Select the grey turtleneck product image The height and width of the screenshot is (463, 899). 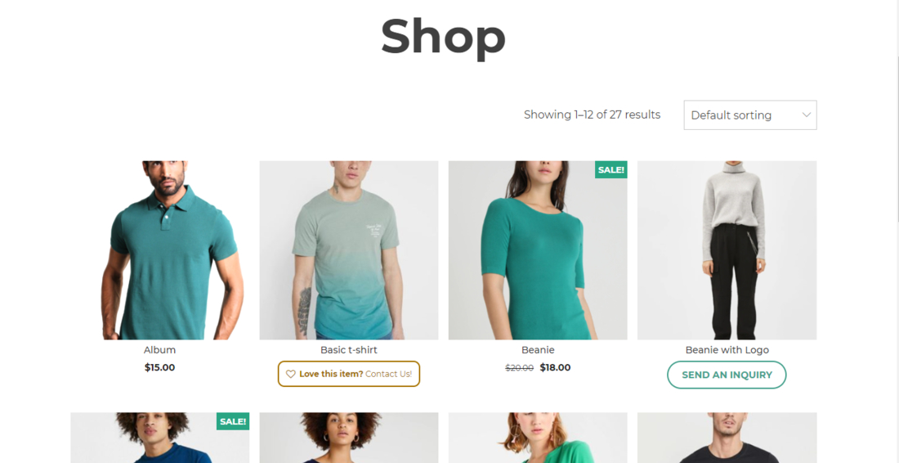coord(727,250)
